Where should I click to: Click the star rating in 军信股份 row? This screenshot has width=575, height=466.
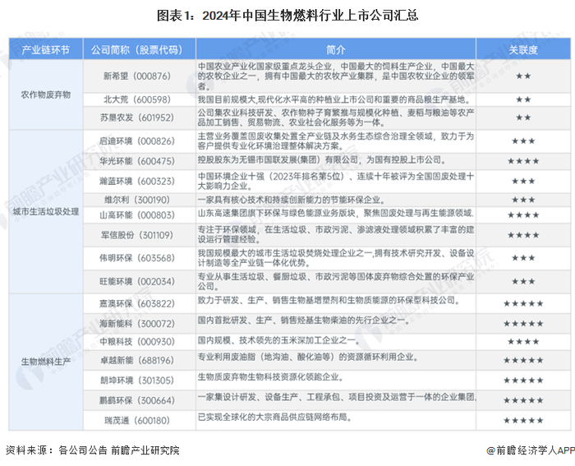(523, 235)
